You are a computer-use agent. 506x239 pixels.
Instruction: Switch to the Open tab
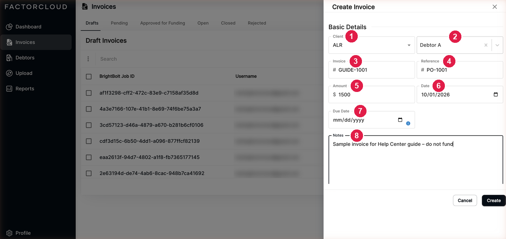click(203, 23)
